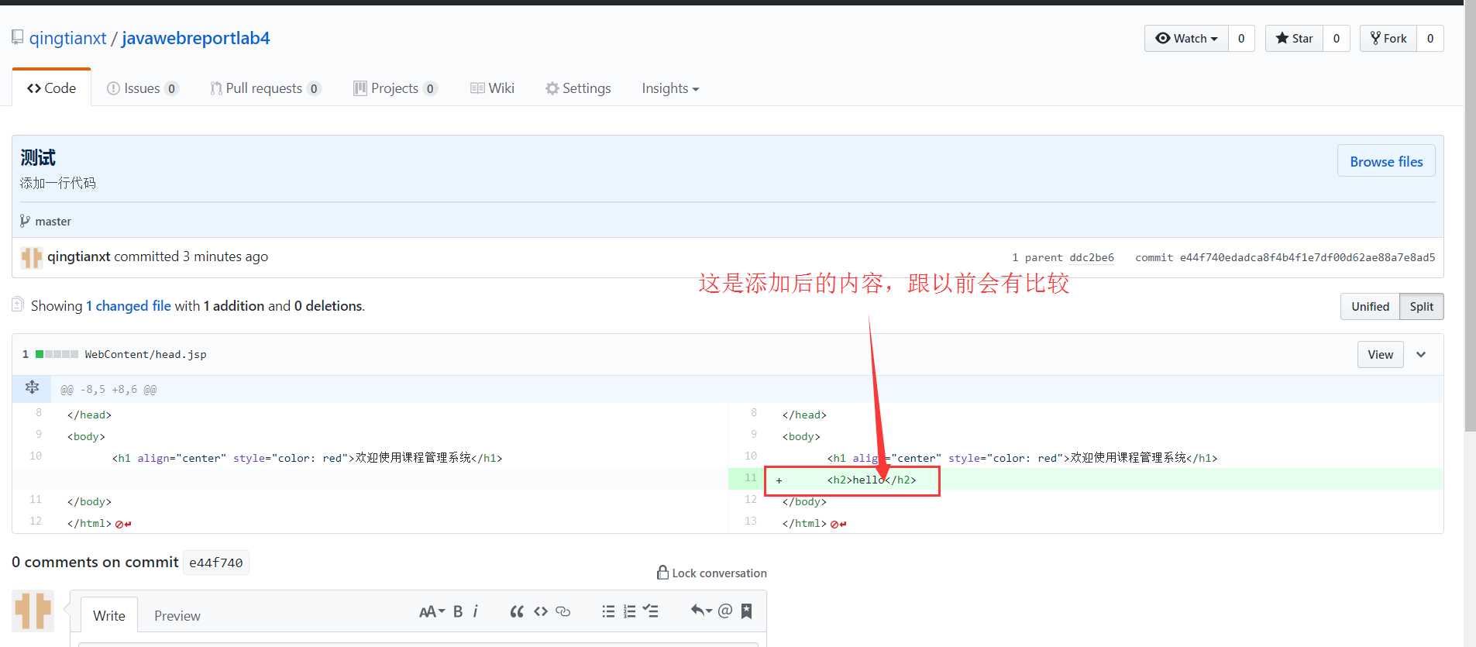Viewport: 1476px width, 647px height.
Task: Click the page vertical scrollbar
Action: point(1470,217)
